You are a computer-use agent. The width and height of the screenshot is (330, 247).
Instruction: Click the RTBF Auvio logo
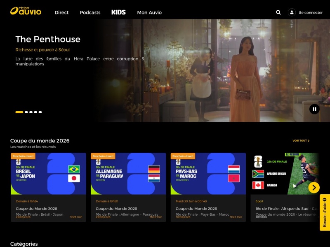click(26, 11)
